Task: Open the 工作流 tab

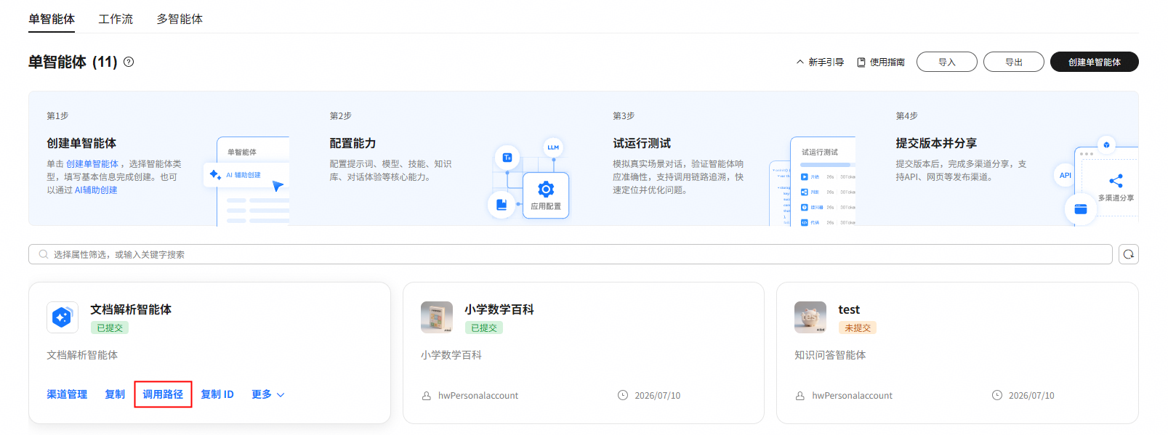Action: (116, 19)
